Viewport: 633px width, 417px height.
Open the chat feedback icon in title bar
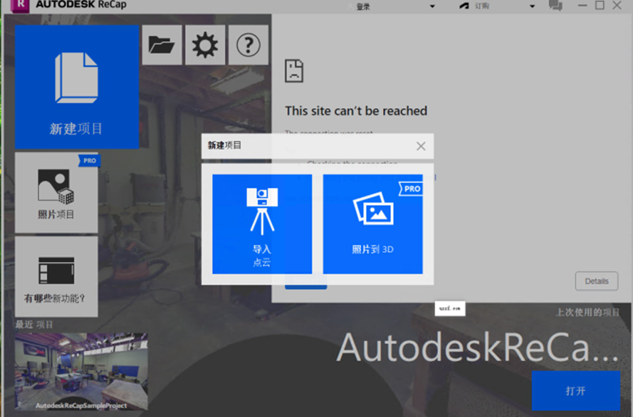[x=555, y=5]
